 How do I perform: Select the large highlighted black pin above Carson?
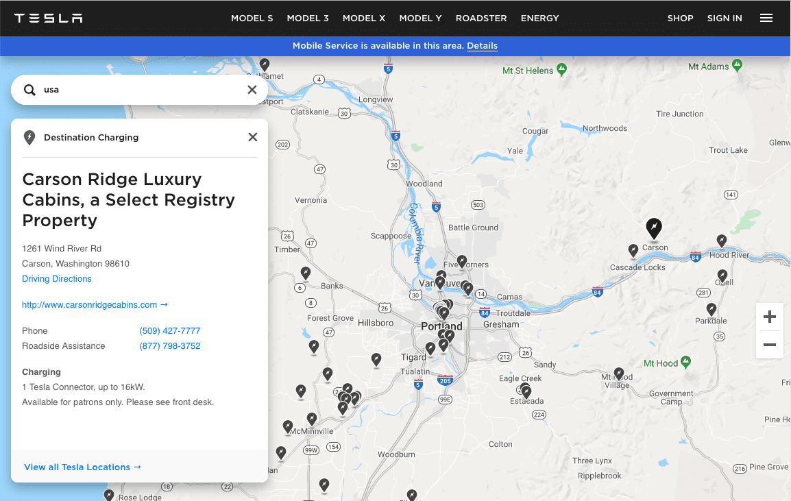(654, 228)
